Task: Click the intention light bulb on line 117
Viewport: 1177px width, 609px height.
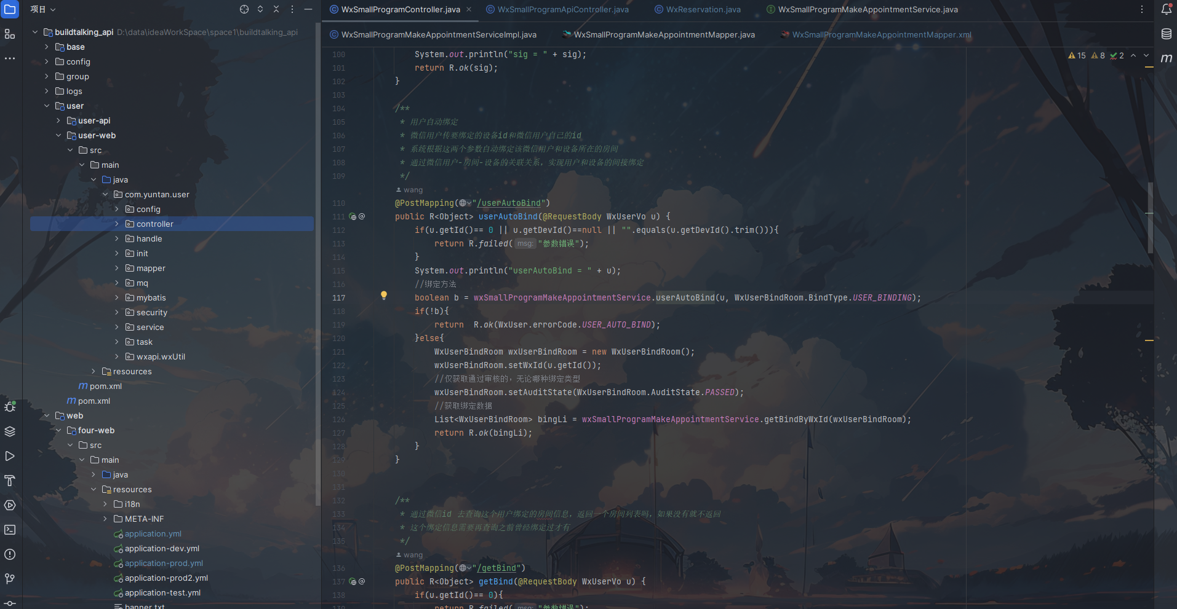Action: [384, 296]
